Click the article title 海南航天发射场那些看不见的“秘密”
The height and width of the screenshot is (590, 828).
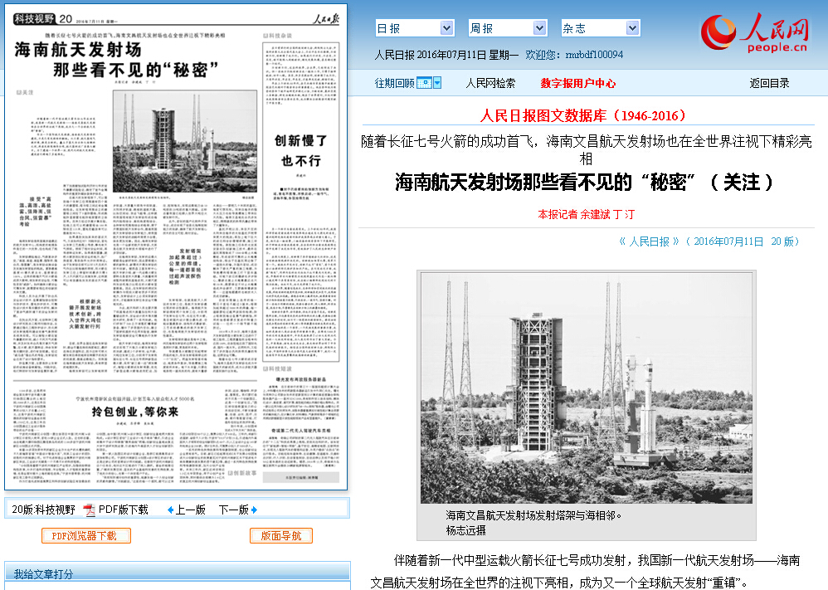point(584,183)
